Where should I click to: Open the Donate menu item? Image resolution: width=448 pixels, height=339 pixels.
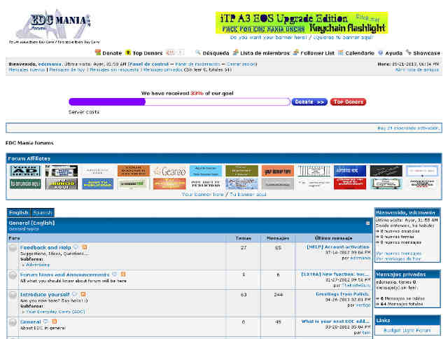click(112, 53)
